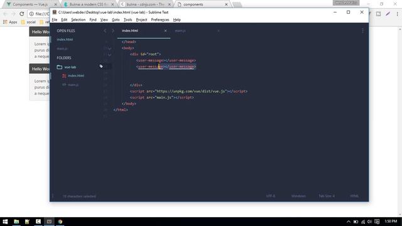Close the components Chrome tab
402x226 pixels.
(226, 4)
